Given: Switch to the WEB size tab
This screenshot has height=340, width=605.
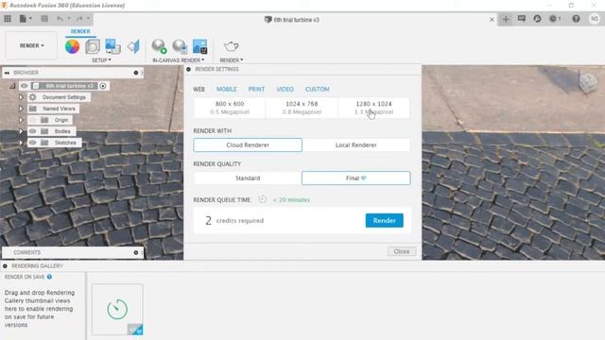Looking at the screenshot, I should pyautogui.click(x=199, y=89).
